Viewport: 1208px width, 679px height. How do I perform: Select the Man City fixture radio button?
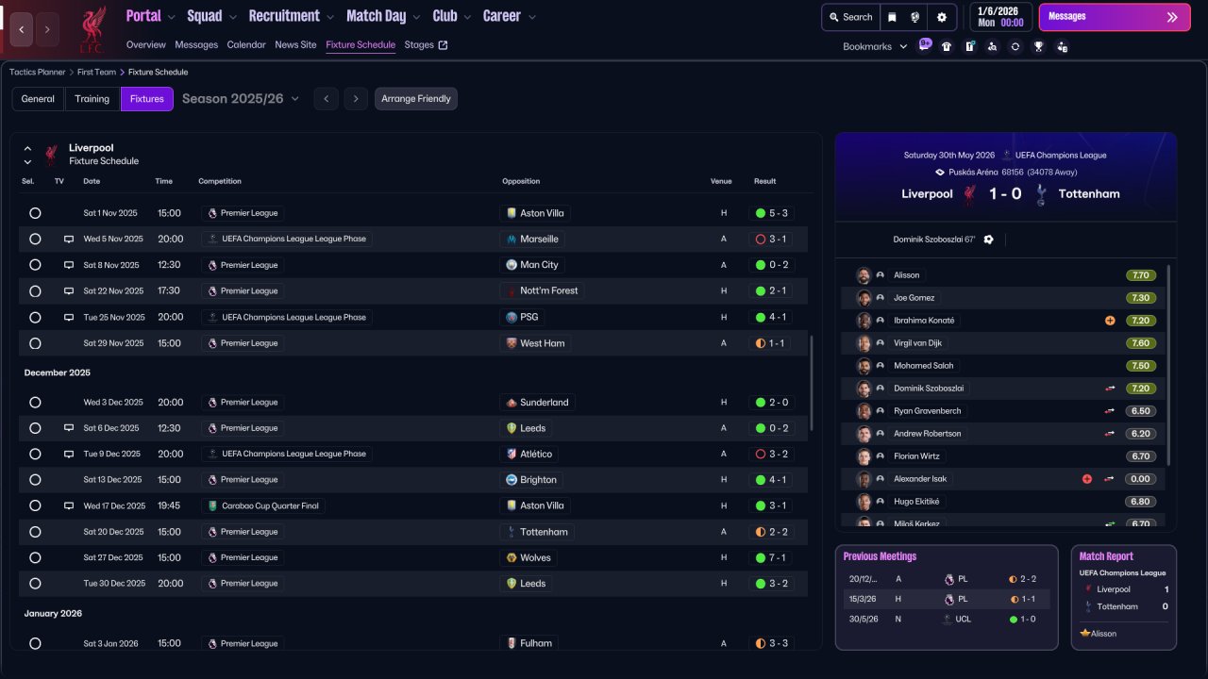click(35, 265)
